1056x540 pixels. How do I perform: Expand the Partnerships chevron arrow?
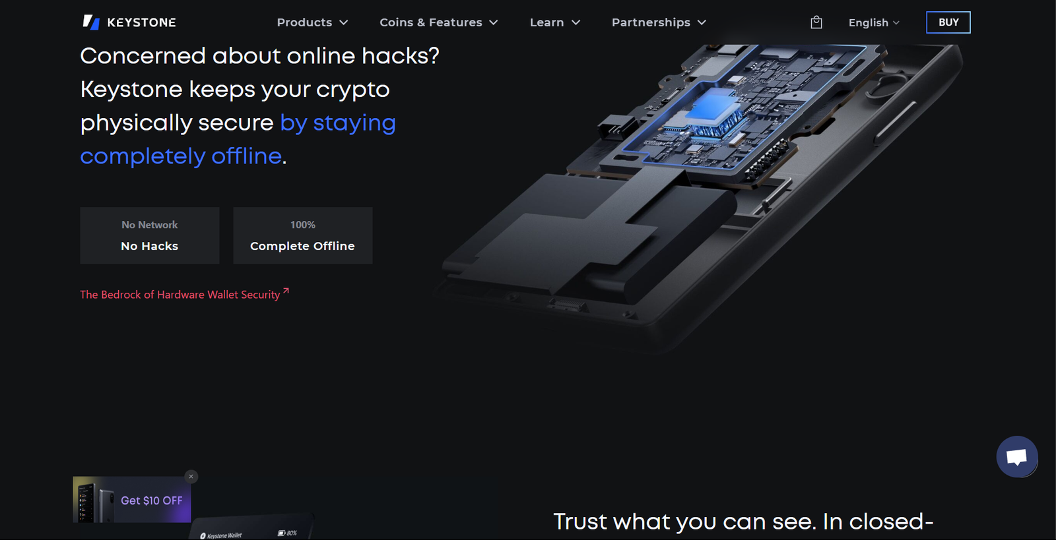pos(702,22)
